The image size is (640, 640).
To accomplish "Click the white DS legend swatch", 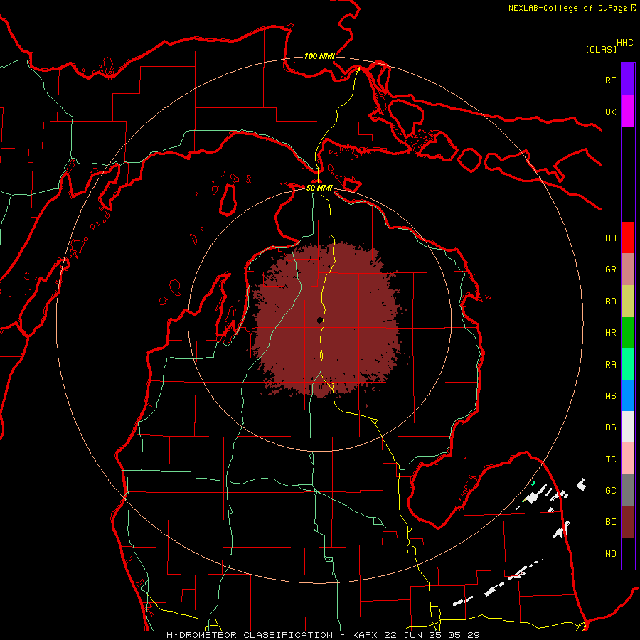I will [x=628, y=427].
